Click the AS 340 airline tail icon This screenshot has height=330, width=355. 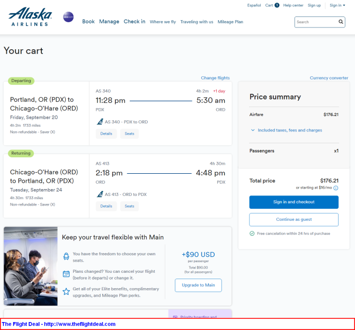coord(100,122)
